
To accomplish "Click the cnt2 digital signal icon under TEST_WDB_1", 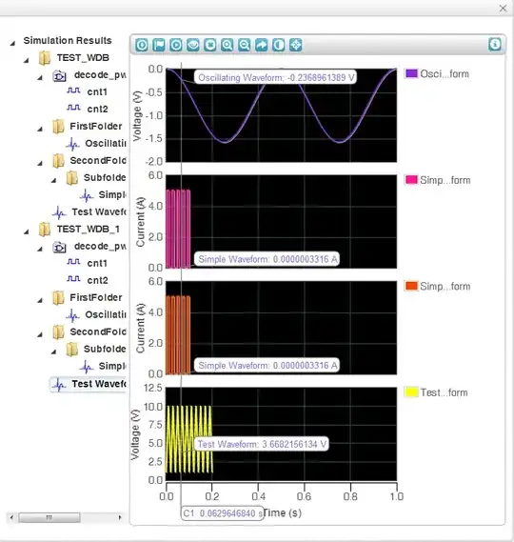I will coord(73,279).
